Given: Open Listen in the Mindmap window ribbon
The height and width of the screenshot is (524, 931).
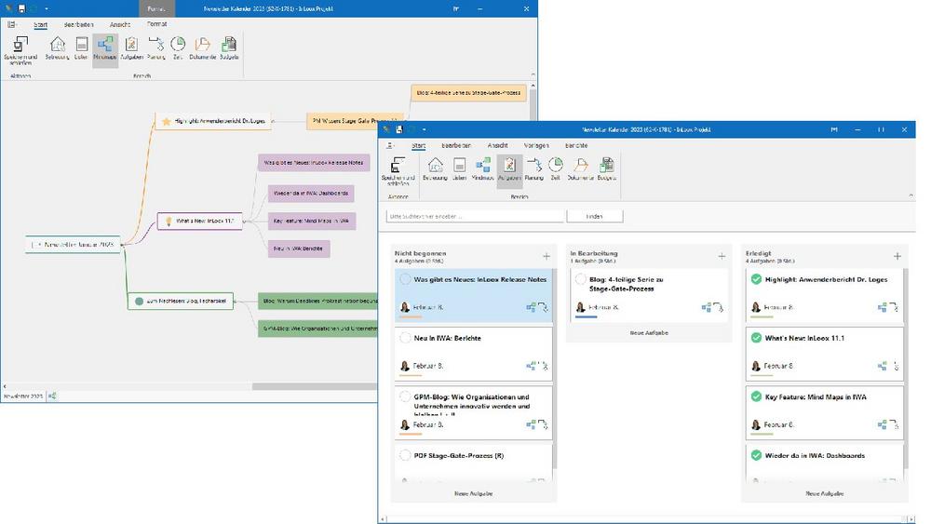Looking at the screenshot, I should tap(81, 48).
